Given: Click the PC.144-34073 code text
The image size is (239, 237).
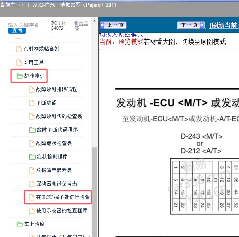Looking at the screenshot, I should pos(59,26).
